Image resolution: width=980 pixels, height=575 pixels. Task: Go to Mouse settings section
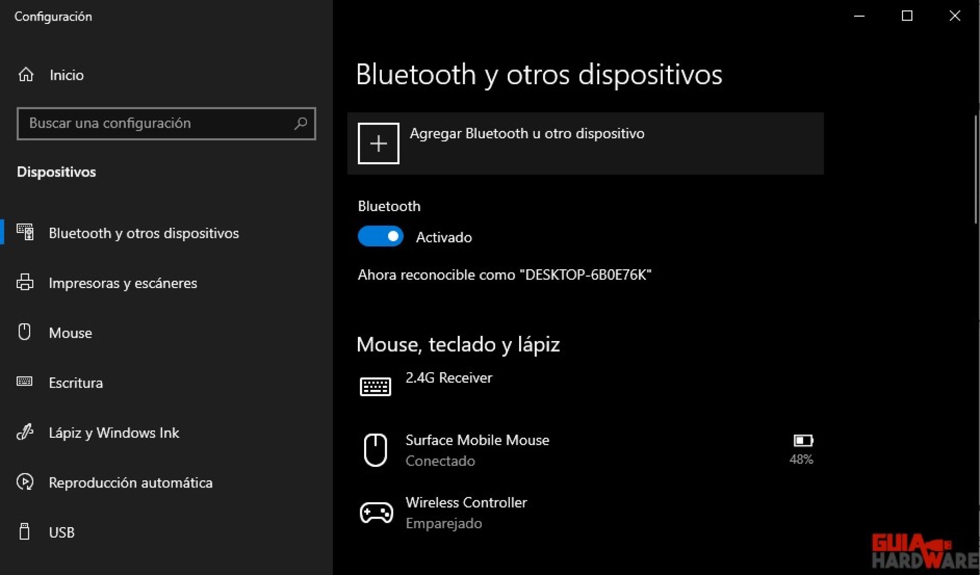pyautogui.click(x=167, y=332)
